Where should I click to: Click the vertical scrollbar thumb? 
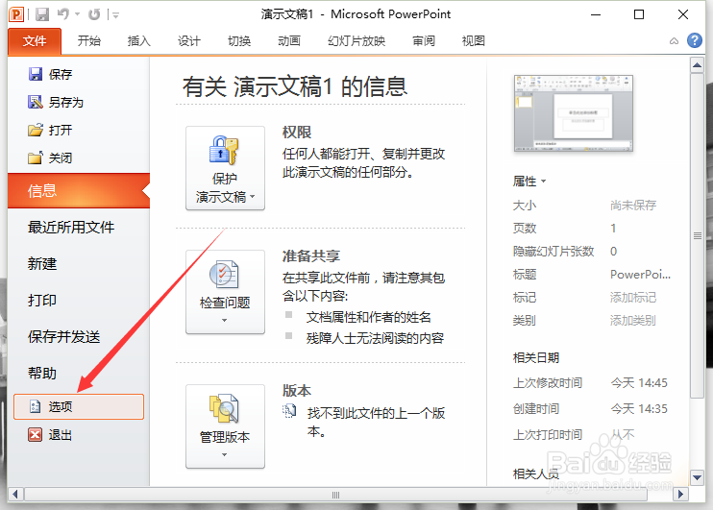697,236
